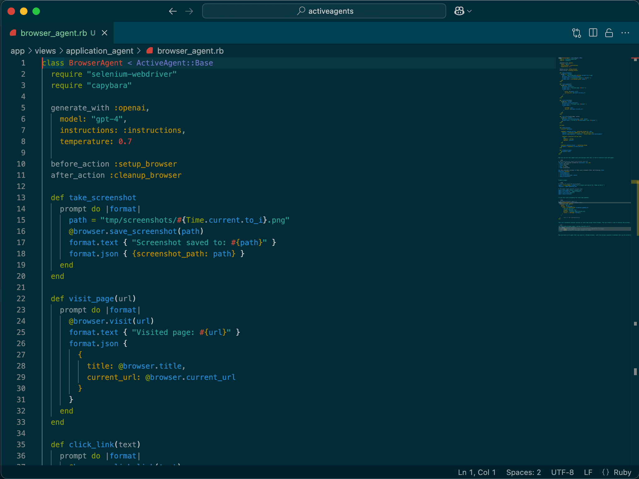Go forward with the right arrow
Screen dimensions: 639x479
pos(189,12)
